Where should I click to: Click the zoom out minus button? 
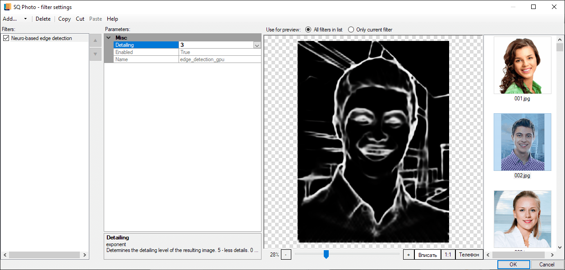(286, 255)
